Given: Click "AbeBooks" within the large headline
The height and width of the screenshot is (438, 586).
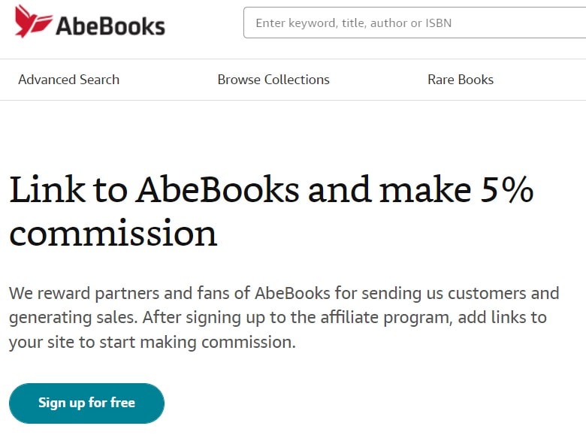Looking at the screenshot, I should [x=217, y=190].
